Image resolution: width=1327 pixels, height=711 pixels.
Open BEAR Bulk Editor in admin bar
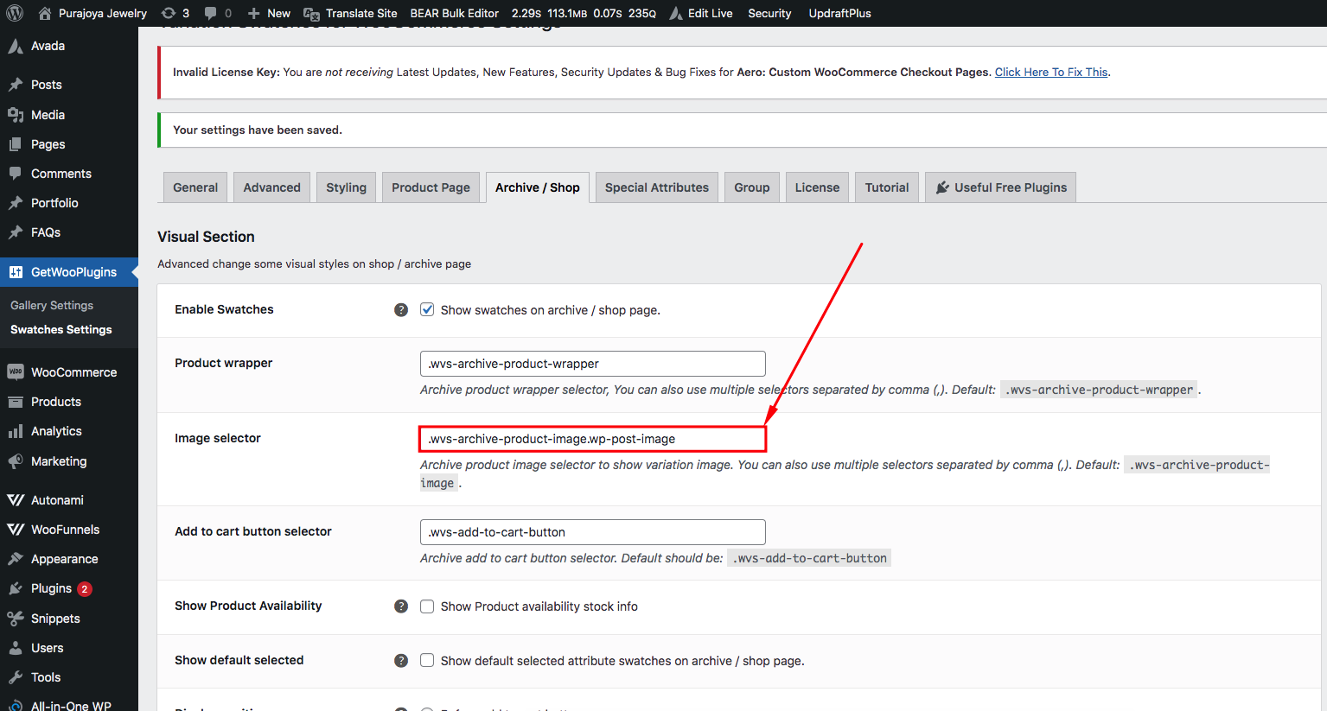[x=454, y=13]
